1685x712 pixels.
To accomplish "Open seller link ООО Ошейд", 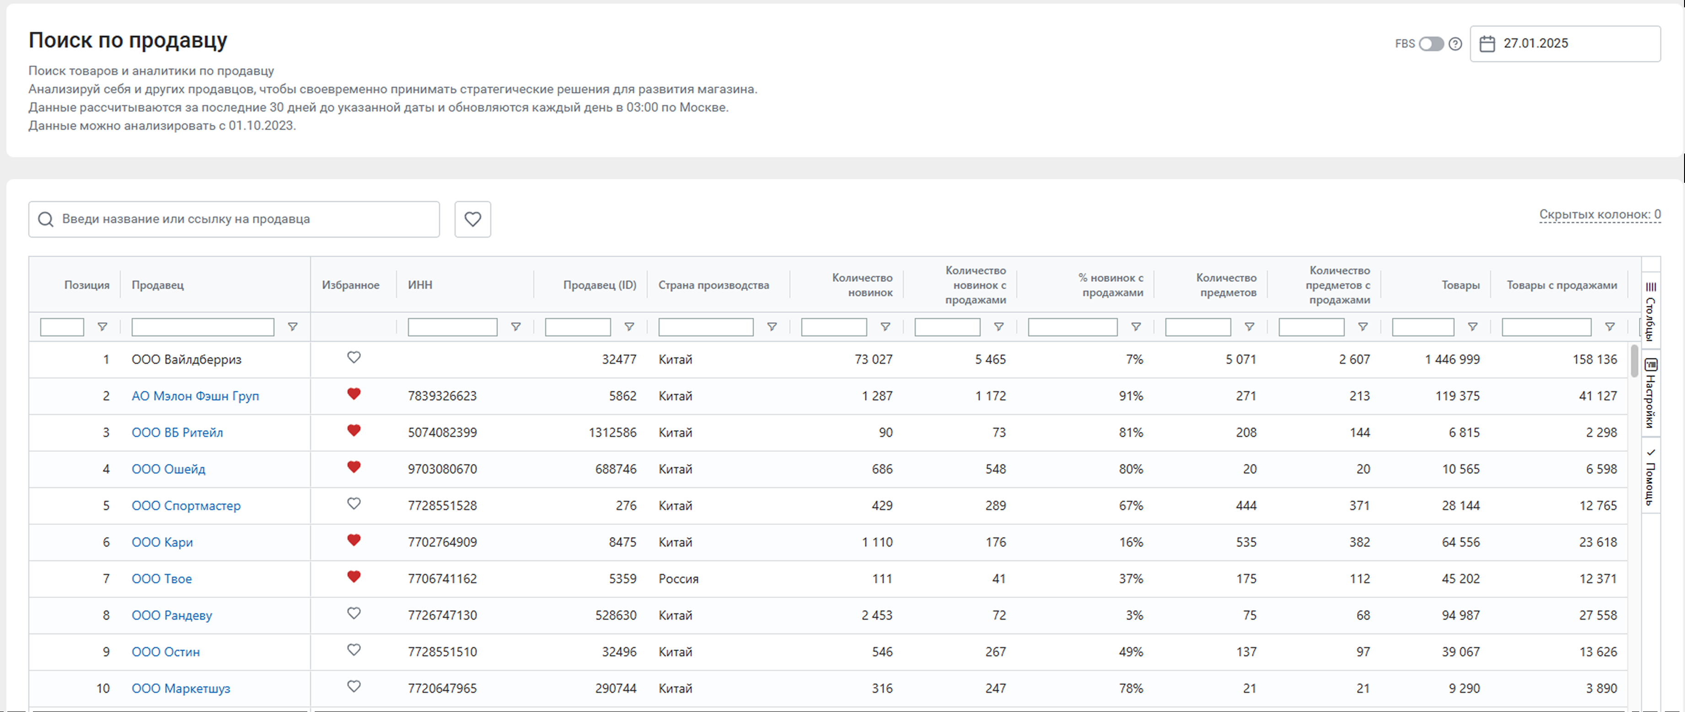I will pos(168,469).
